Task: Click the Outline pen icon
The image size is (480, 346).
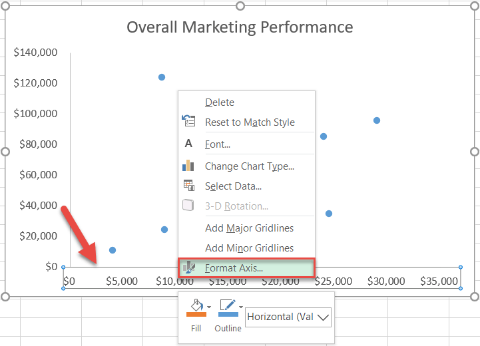Action: (x=228, y=305)
